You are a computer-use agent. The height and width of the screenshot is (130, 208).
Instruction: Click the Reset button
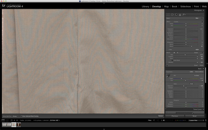[194, 116]
